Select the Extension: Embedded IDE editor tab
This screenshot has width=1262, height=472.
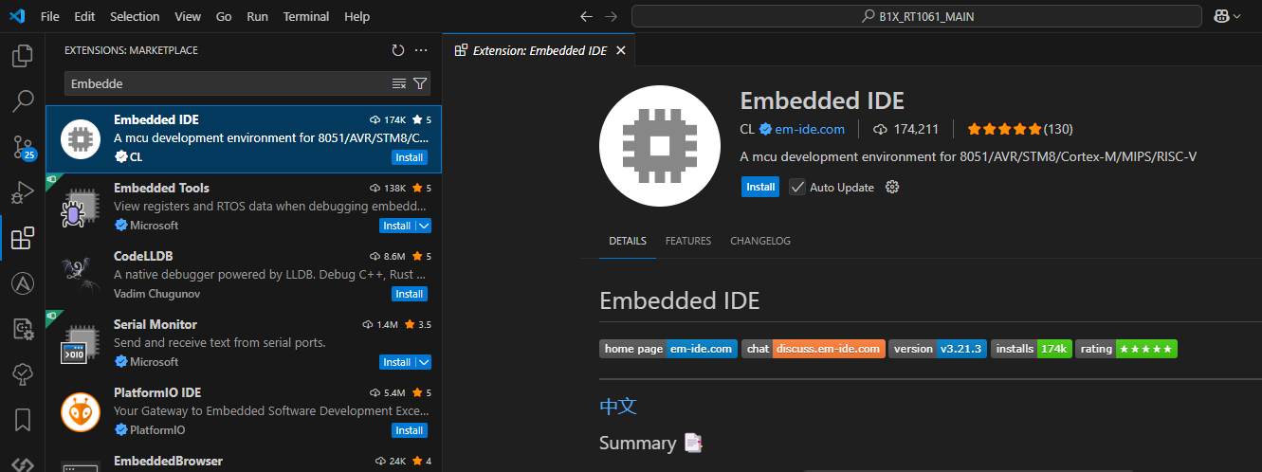click(539, 50)
